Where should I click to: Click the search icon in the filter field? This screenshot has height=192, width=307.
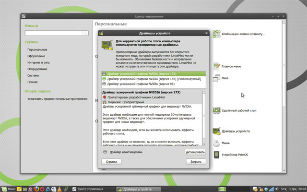84,33
